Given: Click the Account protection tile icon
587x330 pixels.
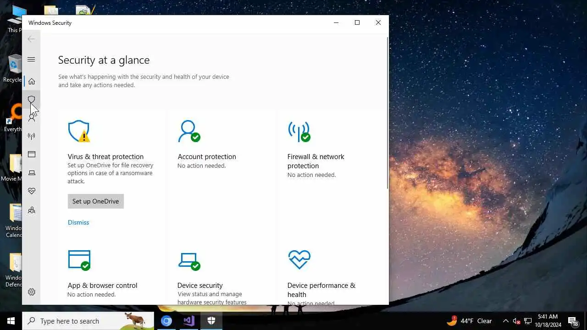Looking at the screenshot, I should (189, 131).
